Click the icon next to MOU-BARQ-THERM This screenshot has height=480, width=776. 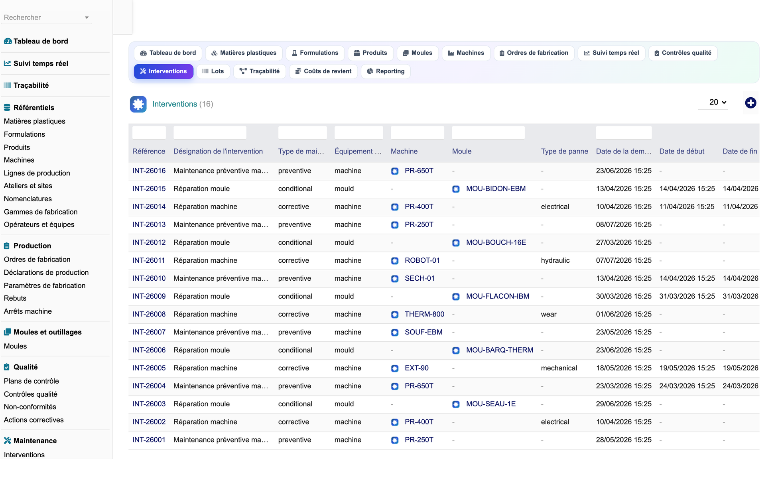pos(456,350)
